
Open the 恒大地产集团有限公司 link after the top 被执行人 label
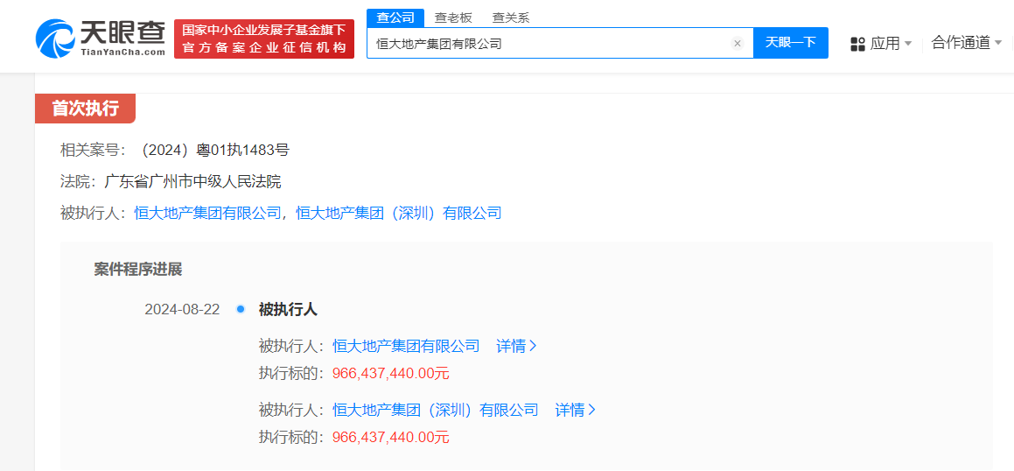click(x=207, y=212)
